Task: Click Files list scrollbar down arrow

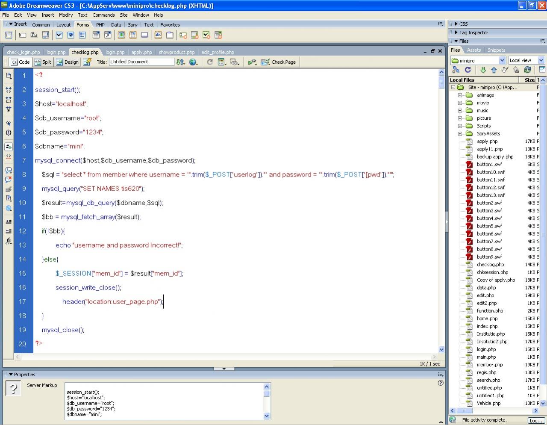Action: pos(543,403)
